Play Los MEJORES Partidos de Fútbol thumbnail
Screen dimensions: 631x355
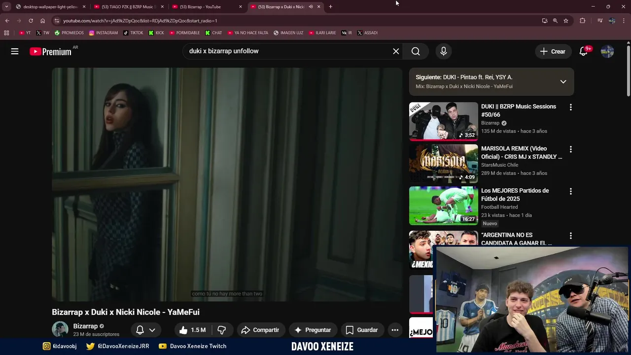444,206
